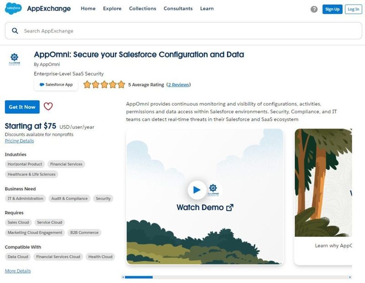Play the Watch Demo video
Screen dimensions: 365x283
tap(197, 190)
